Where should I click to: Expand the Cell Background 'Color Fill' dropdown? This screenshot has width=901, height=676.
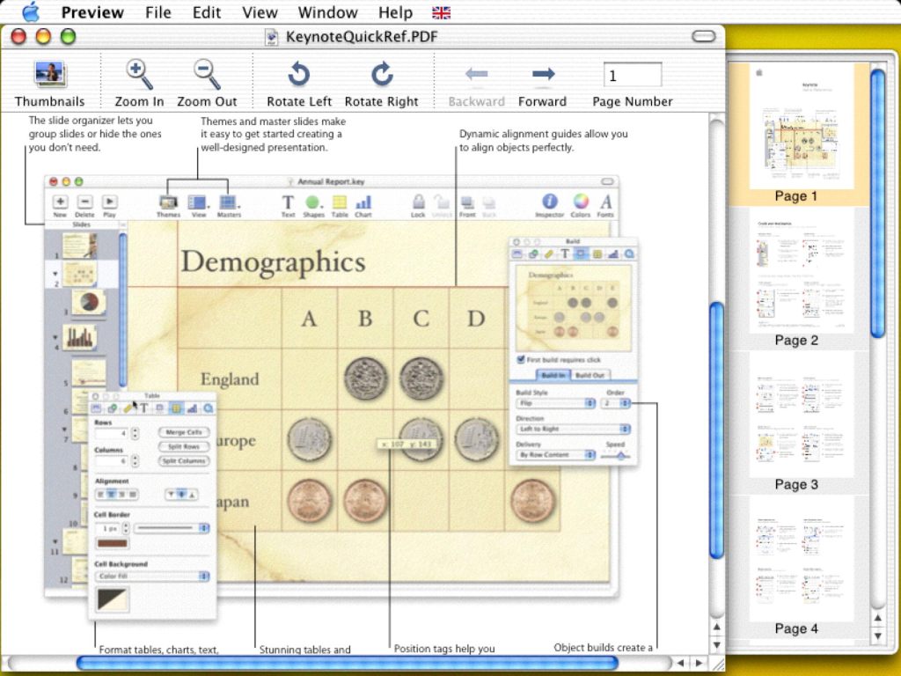[152, 577]
